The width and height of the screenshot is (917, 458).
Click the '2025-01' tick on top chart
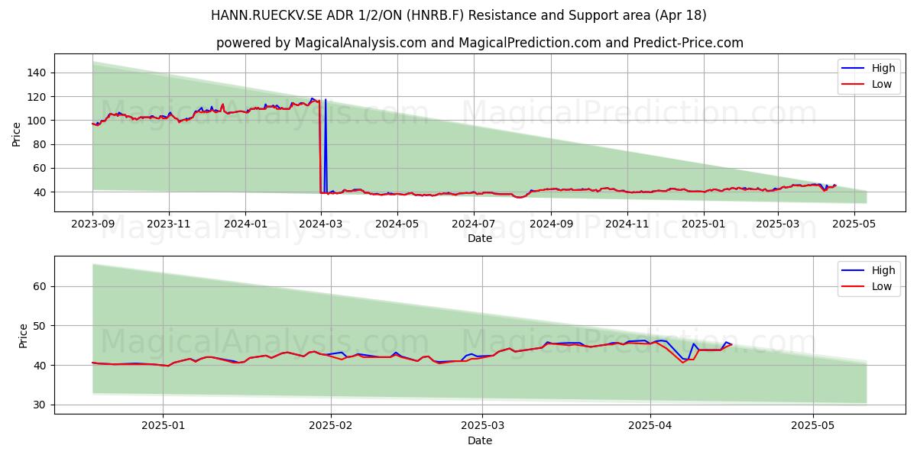703,224
